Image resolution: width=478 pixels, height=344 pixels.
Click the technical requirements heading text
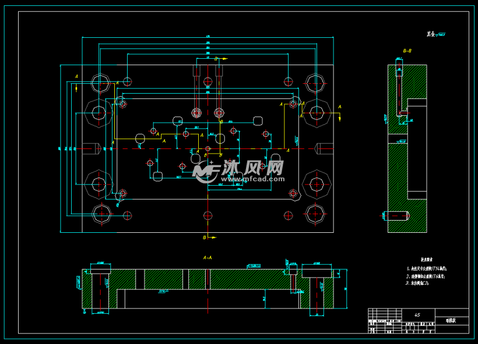point(427,260)
